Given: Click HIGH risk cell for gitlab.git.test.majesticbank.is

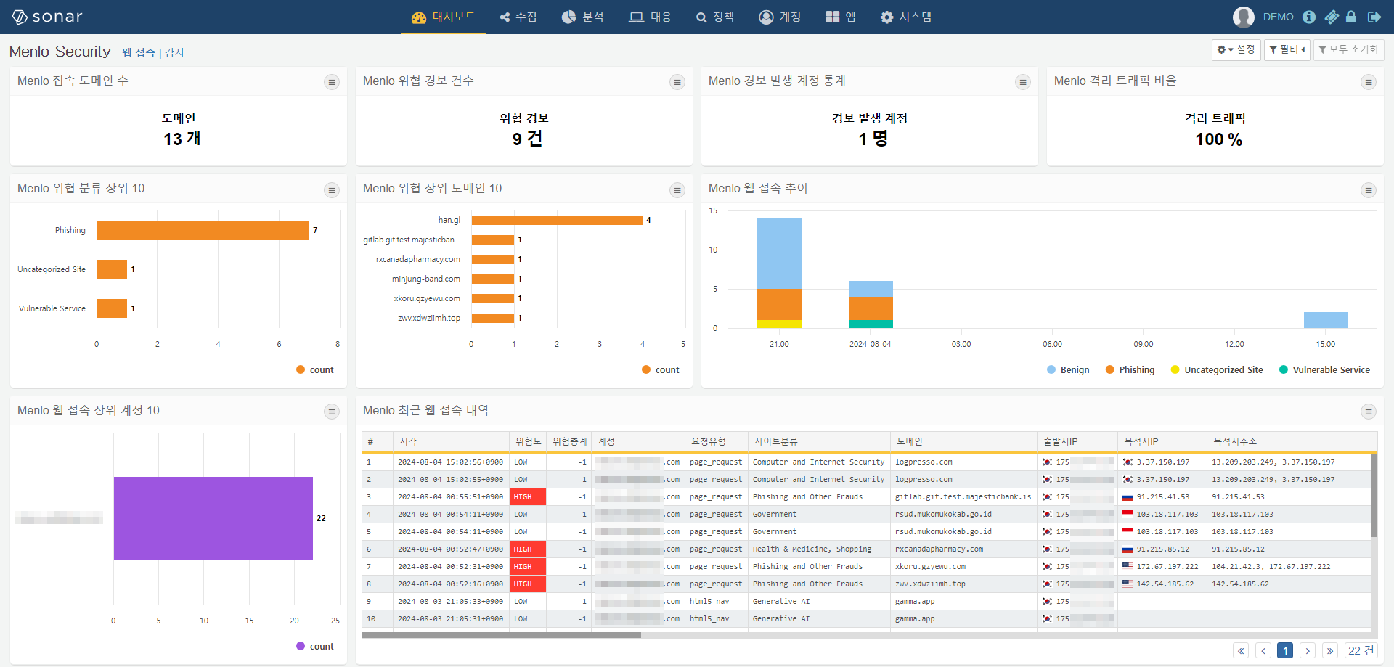Looking at the screenshot, I should tap(528, 497).
